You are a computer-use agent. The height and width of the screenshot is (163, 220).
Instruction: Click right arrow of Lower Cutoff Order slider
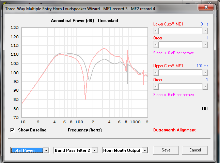[x=205, y=44]
